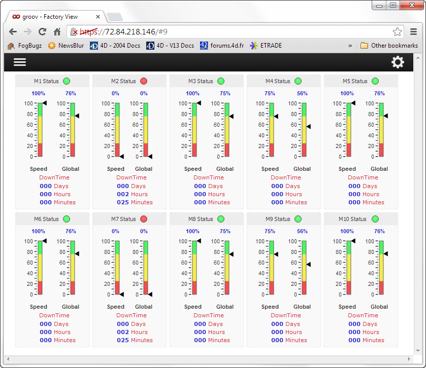Click the M7 Speed gauge bar
This screenshot has width=426, height=368.
117,268
